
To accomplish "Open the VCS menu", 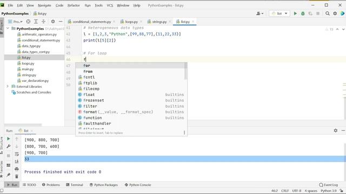I will pyautogui.click(x=110, y=5).
